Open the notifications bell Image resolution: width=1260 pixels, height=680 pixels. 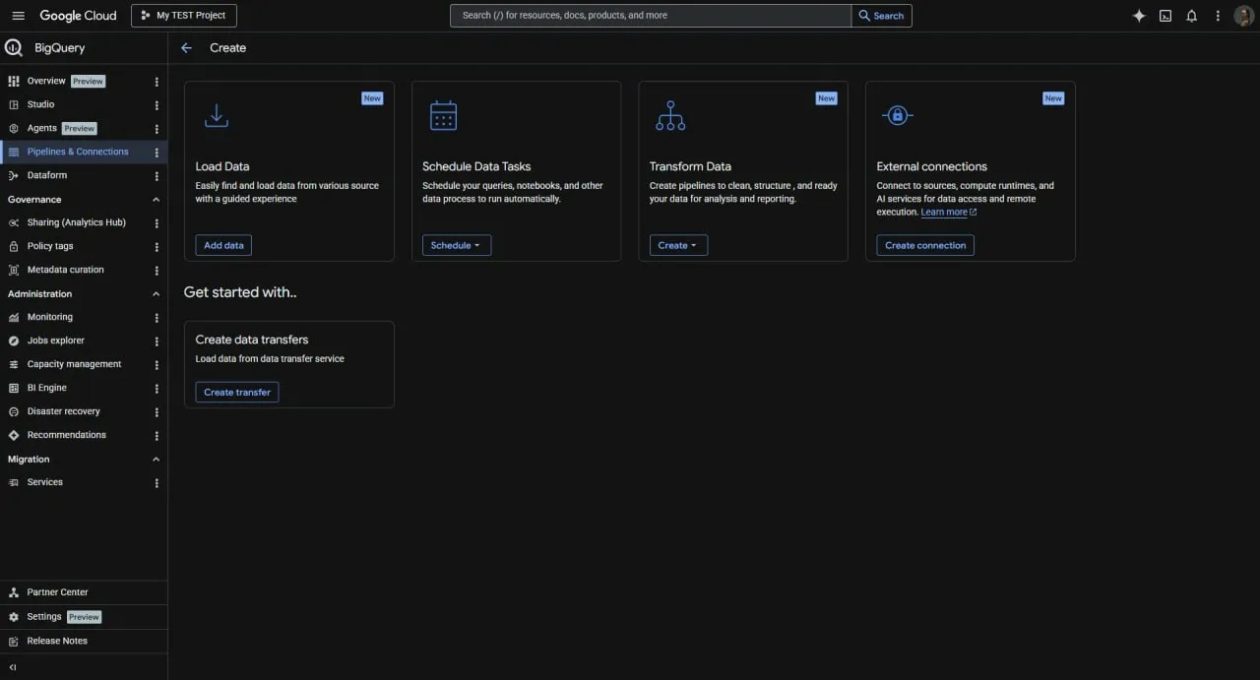click(x=1191, y=16)
